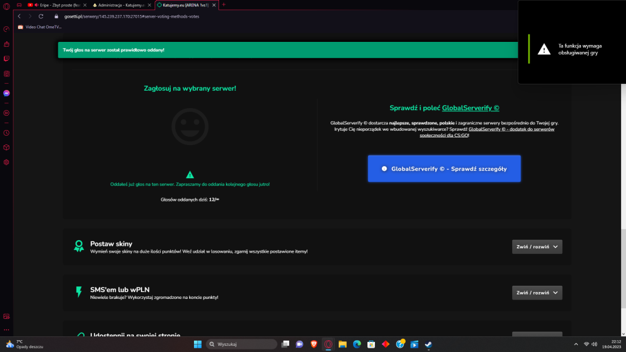The height and width of the screenshot is (352, 626).
Task: Open Windows Start menu
Action: pyautogui.click(x=198, y=344)
